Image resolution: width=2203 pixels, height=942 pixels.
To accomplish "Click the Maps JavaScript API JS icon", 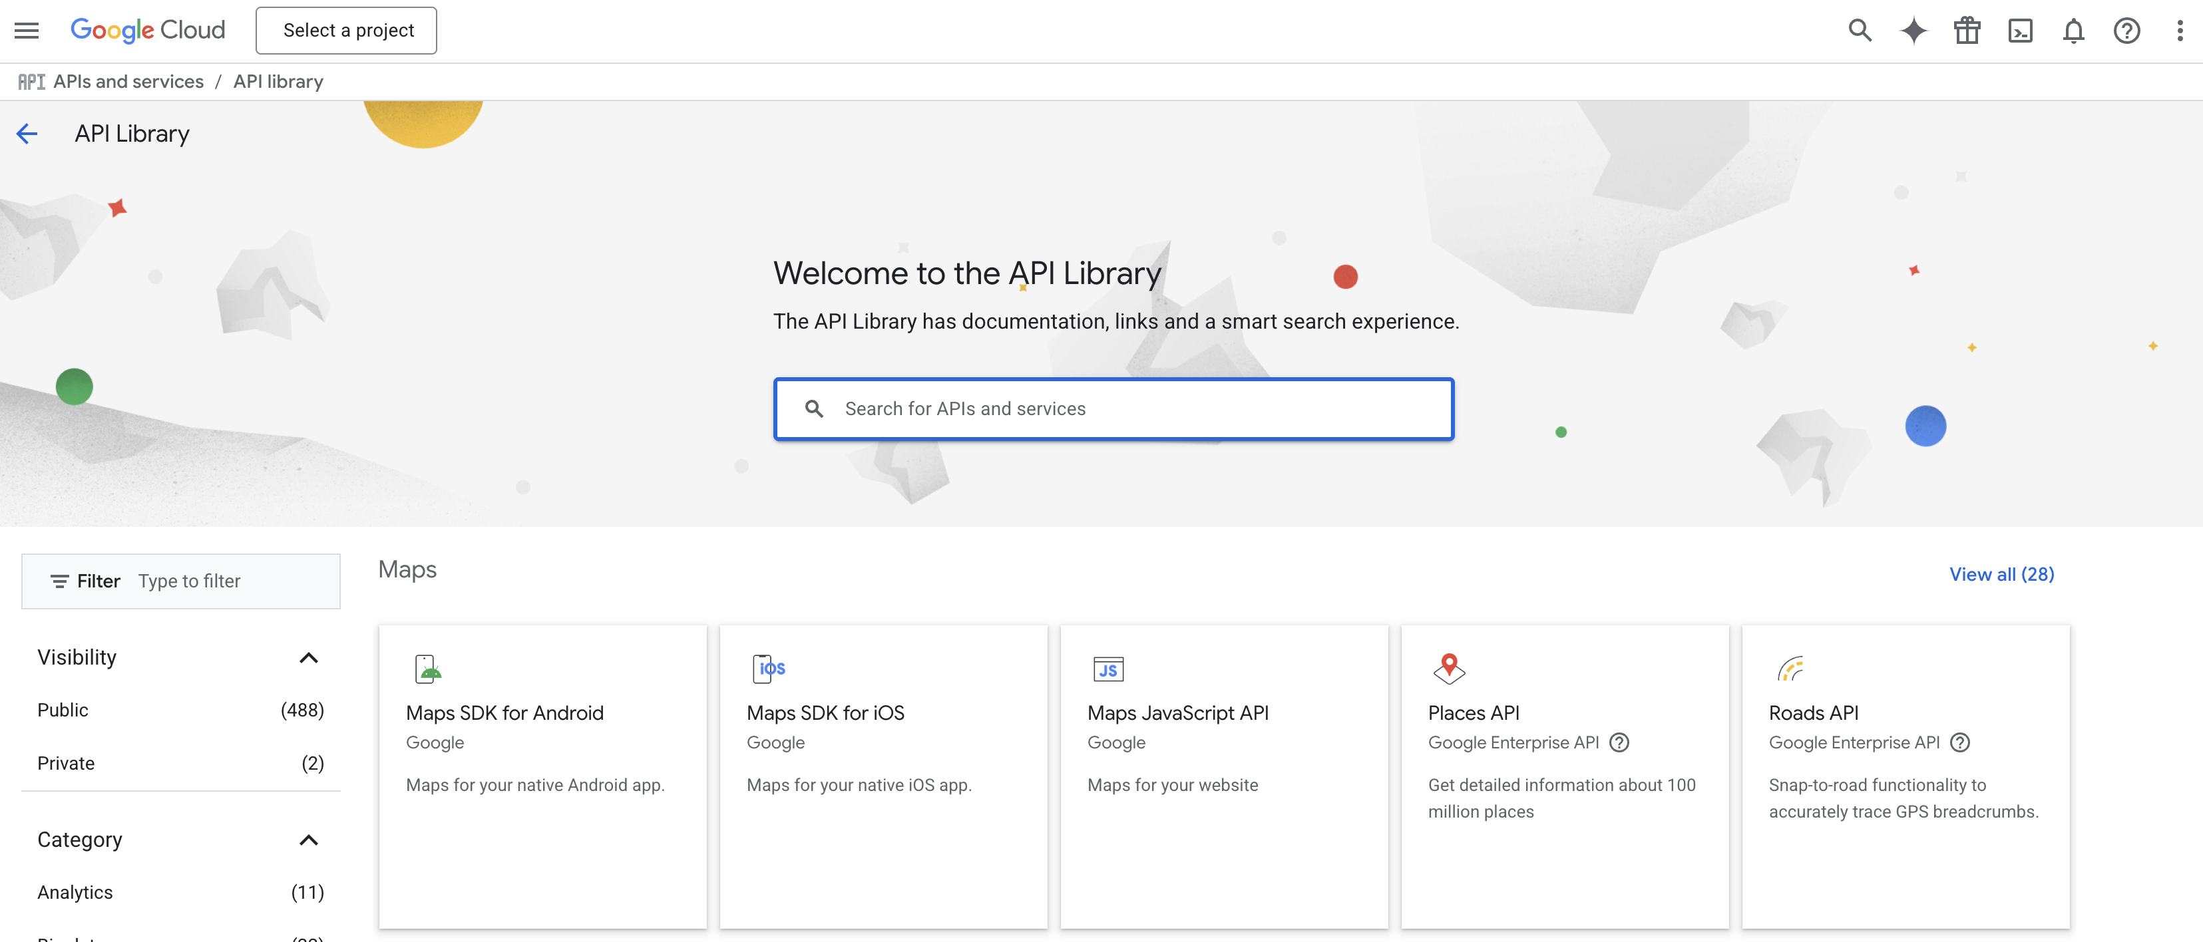I will click(1108, 669).
